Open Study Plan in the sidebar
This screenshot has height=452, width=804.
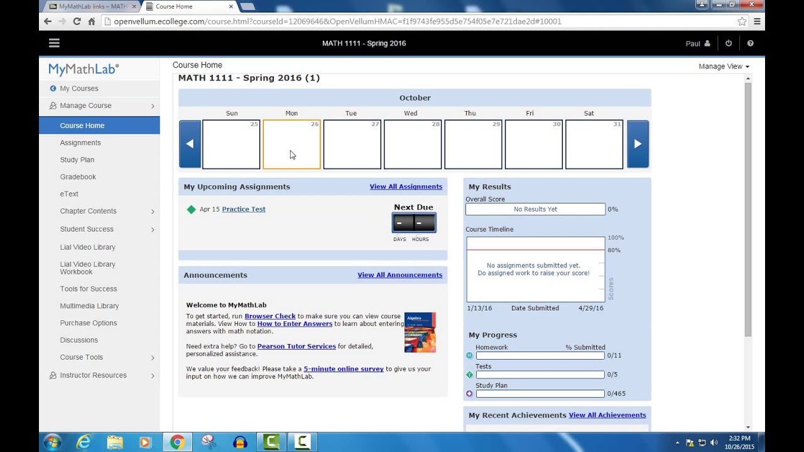point(77,160)
